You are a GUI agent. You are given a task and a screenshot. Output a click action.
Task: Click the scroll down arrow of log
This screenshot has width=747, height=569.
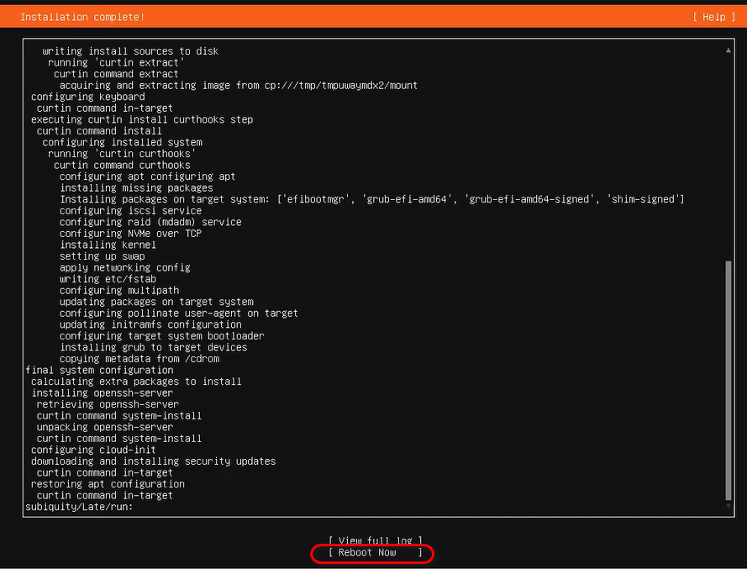pyautogui.click(x=729, y=507)
